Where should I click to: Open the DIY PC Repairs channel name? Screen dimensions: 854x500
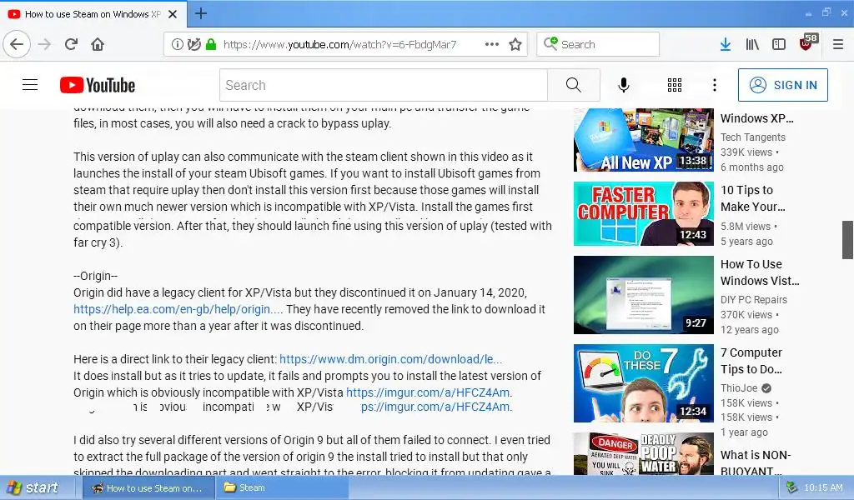(x=754, y=299)
